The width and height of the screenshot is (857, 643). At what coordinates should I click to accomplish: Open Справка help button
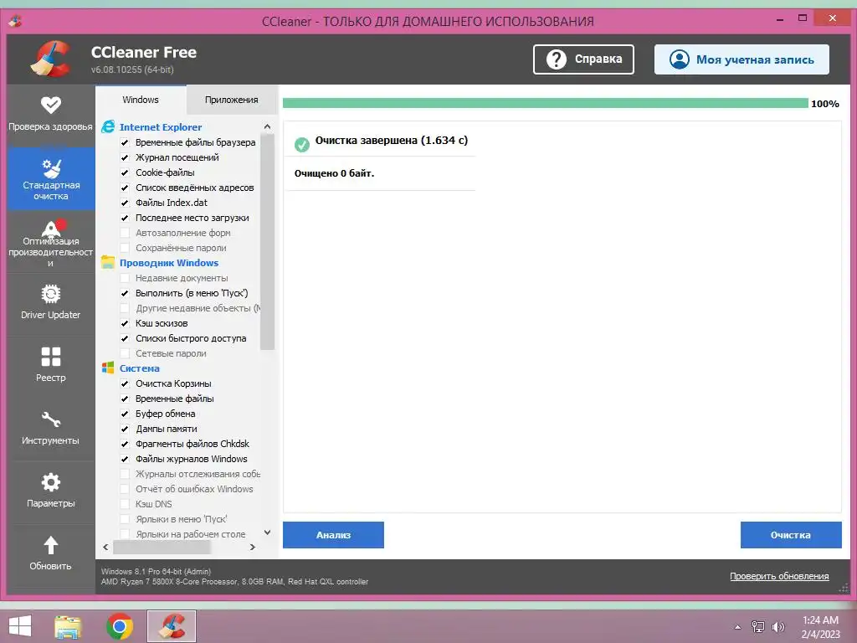point(583,59)
